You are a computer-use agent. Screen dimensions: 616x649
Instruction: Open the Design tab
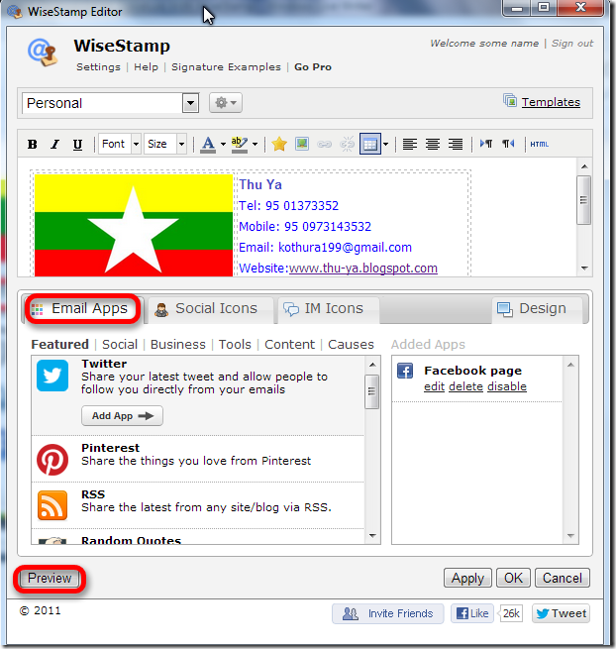click(538, 309)
